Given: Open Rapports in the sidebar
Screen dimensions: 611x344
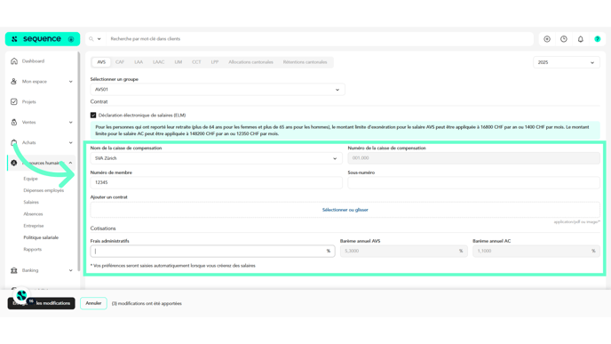Looking at the screenshot, I should (x=32, y=249).
